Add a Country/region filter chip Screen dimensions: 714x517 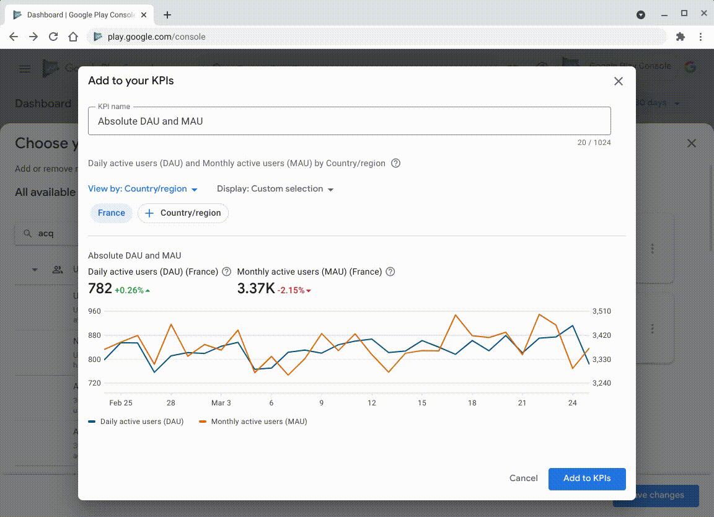(183, 213)
